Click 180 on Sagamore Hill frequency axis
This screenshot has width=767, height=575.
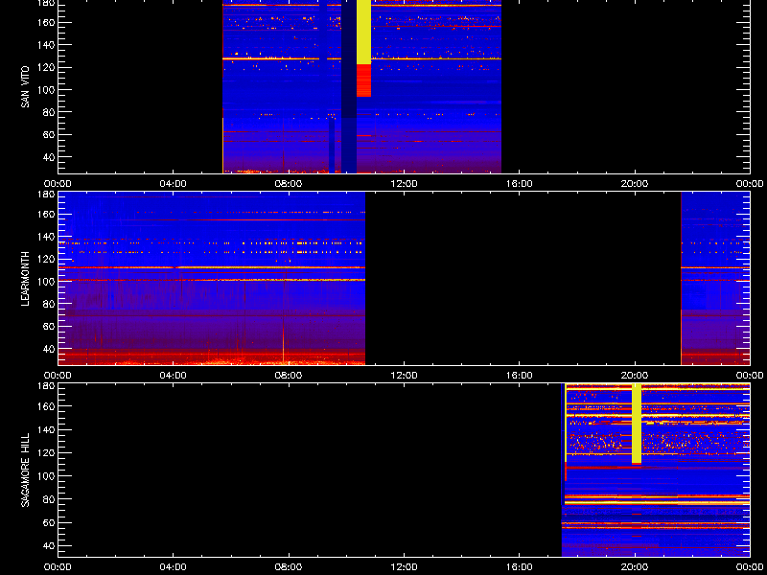pyautogui.click(x=47, y=386)
